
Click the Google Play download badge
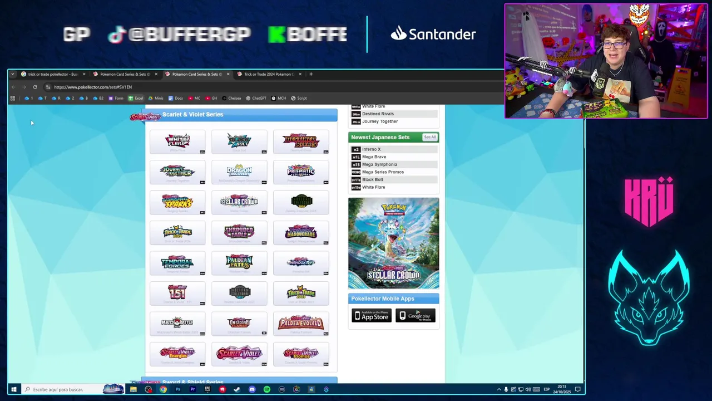tap(416, 316)
